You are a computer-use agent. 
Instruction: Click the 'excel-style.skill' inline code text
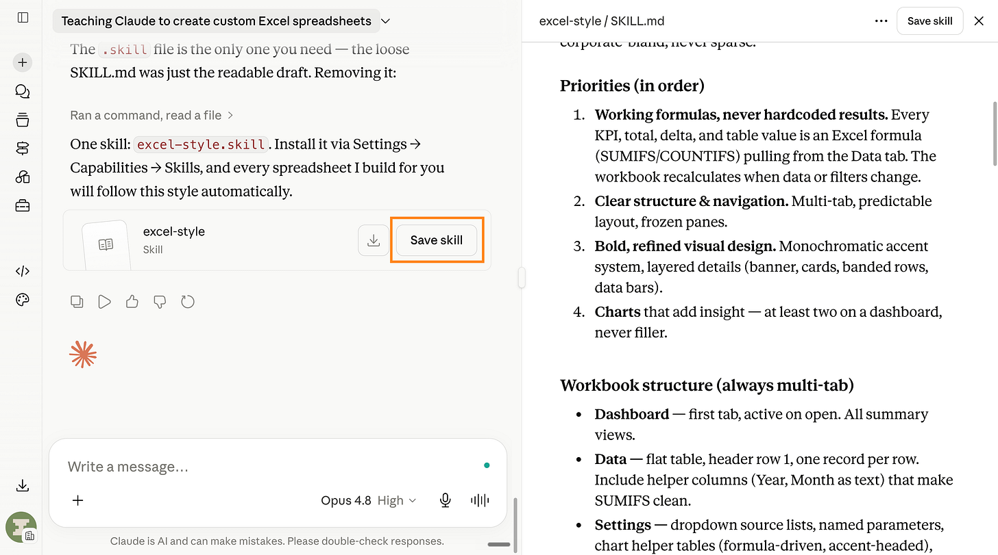pos(201,144)
